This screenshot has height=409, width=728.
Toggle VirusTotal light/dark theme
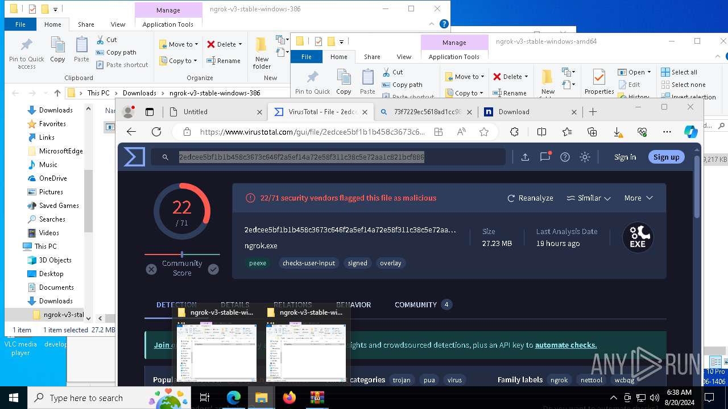pos(585,157)
